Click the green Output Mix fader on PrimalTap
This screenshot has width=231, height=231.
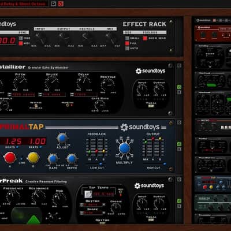pos(146,142)
